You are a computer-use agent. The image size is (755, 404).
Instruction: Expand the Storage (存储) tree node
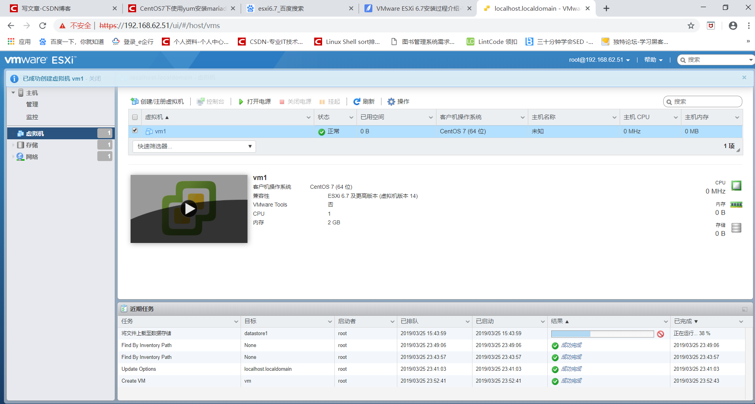(x=13, y=145)
